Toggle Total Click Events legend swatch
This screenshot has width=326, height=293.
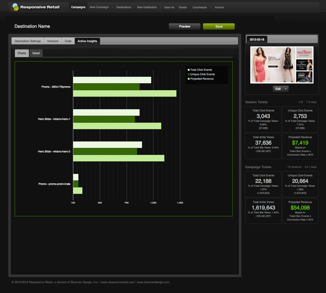point(188,70)
